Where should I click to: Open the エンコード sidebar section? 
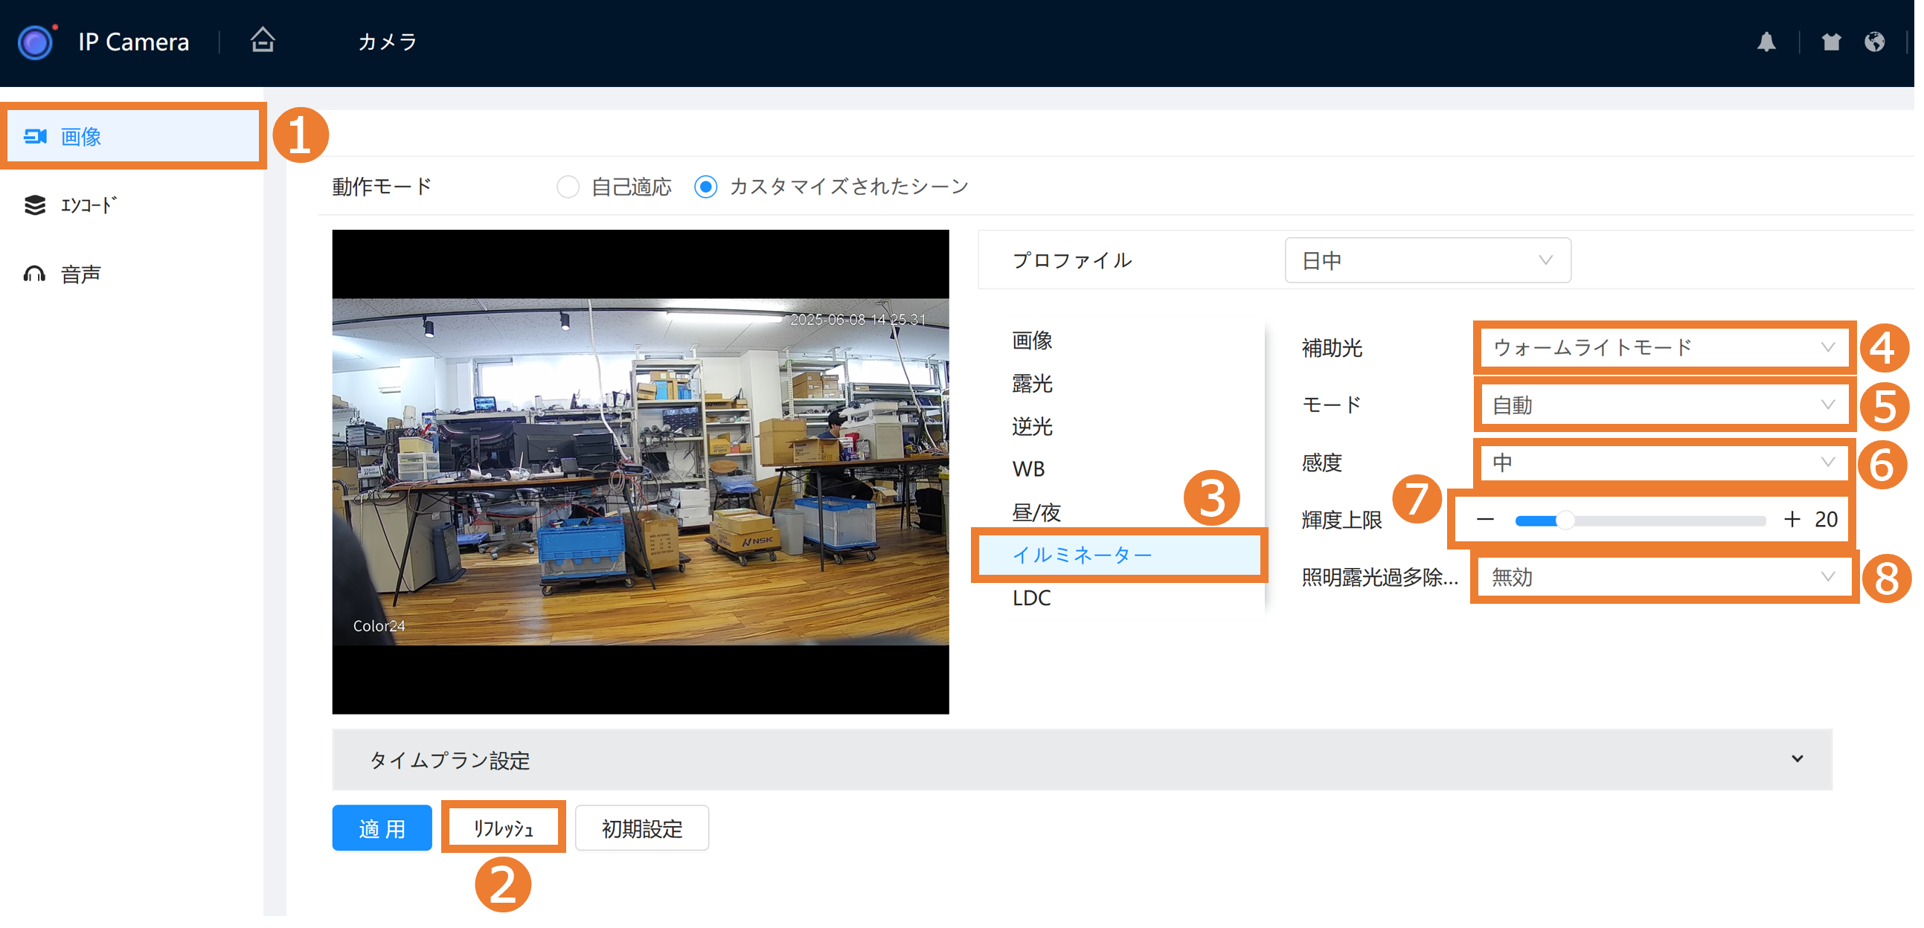[88, 204]
